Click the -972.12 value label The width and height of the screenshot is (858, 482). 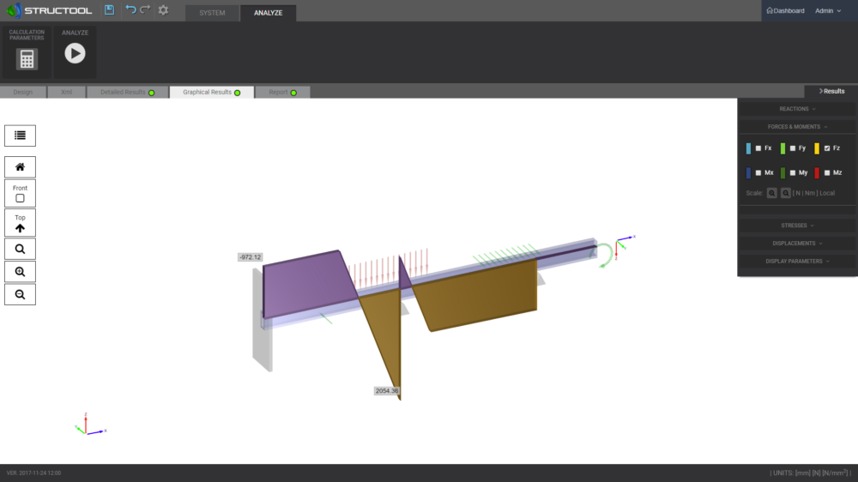coord(250,257)
